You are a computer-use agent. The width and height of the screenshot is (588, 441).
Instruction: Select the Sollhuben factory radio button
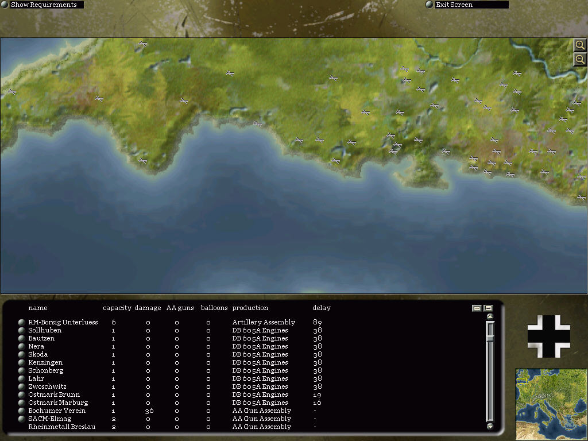coord(21,330)
